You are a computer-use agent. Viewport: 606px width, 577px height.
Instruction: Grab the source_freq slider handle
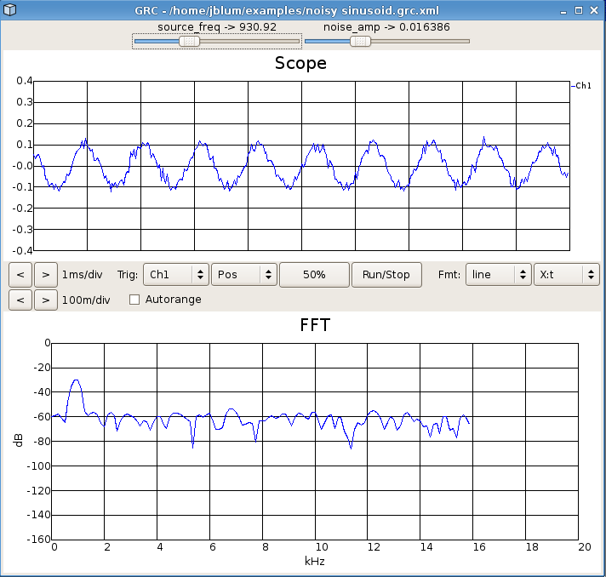189,41
